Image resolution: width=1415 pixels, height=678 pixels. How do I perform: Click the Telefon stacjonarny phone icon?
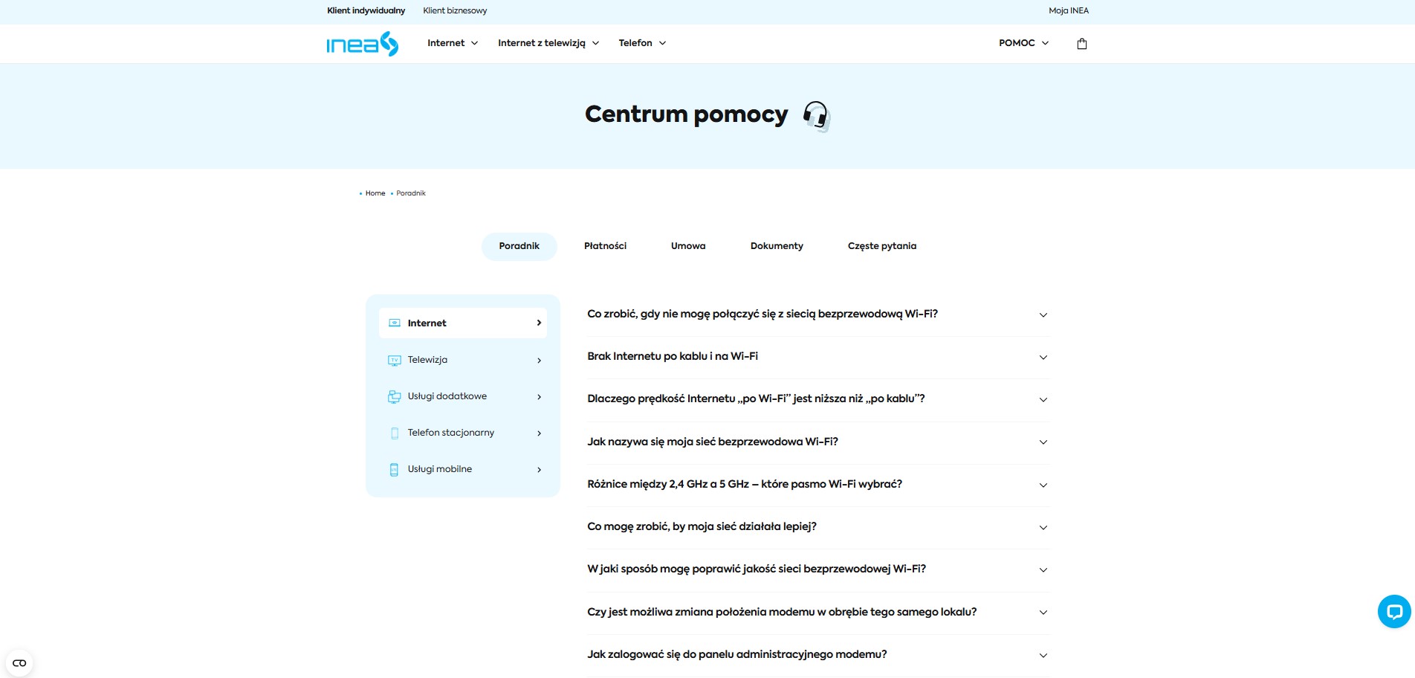click(395, 433)
